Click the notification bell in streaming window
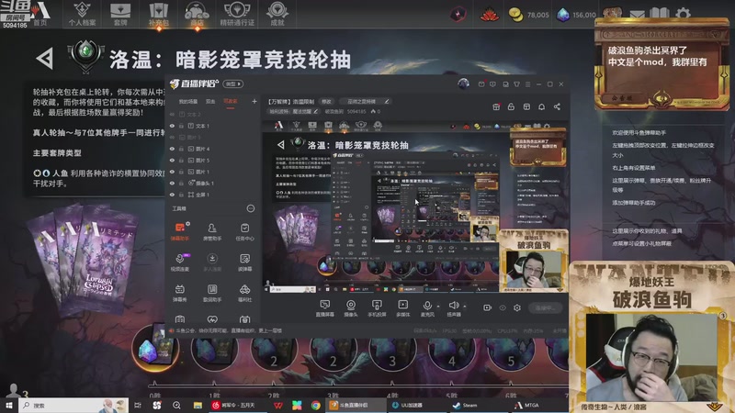The image size is (735, 413). point(541,106)
